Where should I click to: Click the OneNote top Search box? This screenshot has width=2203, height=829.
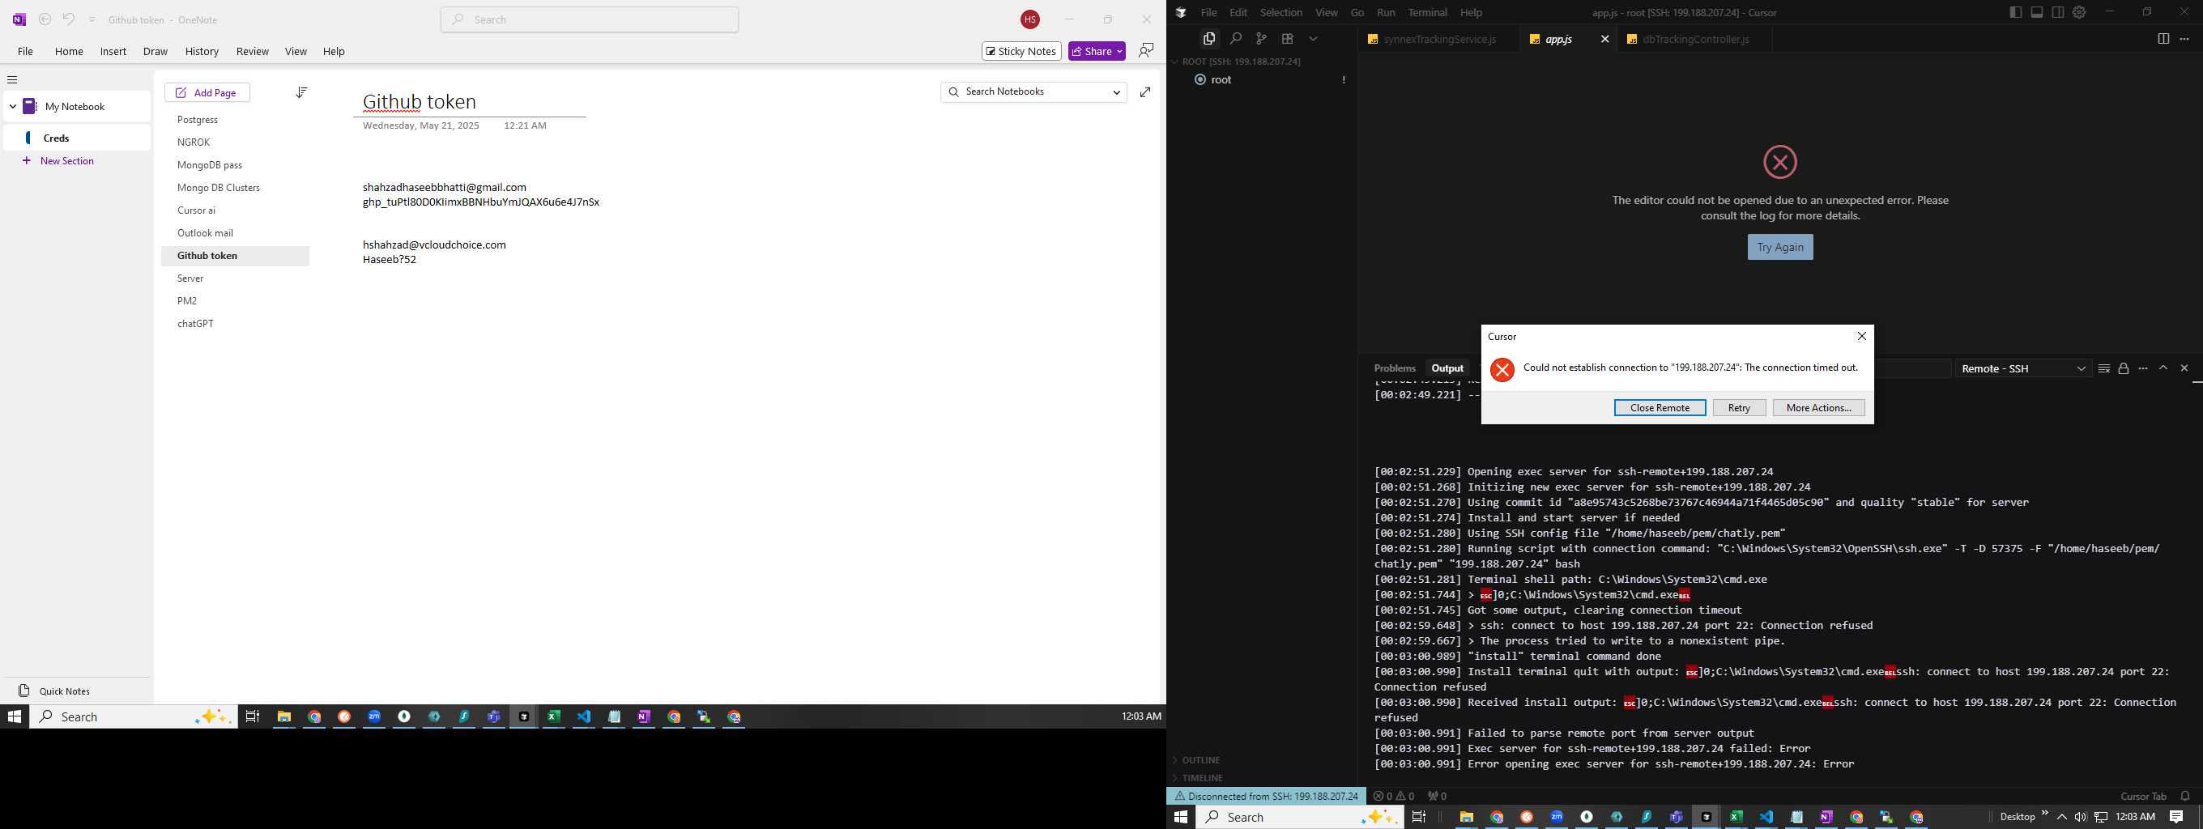tap(590, 19)
